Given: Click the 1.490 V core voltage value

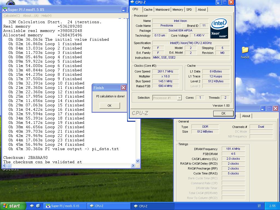Looking at the screenshot, I should (x=199, y=35).
